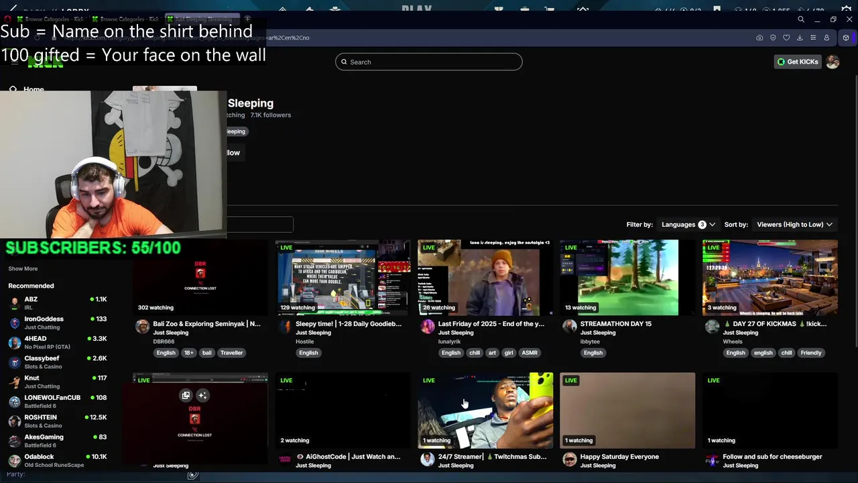
Task: Switch to the Just Sleeping Streaming browser tab
Action: (202, 19)
